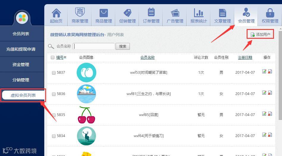Edit member 5836 with pencil icon

click(264, 93)
